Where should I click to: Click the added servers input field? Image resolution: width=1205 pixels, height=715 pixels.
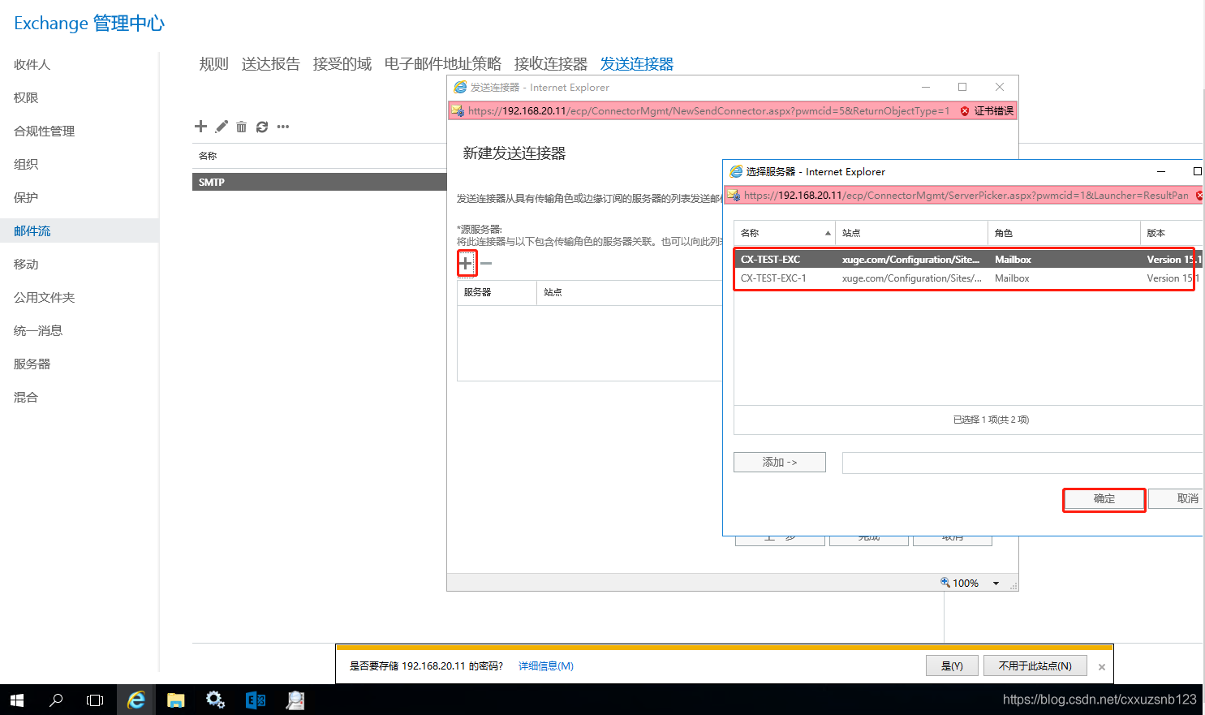click(1023, 463)
